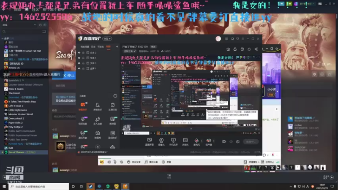The height and width of the screenshot is (190, 338).
Task: Click the share icon above the preview
Action: point(256,49)
